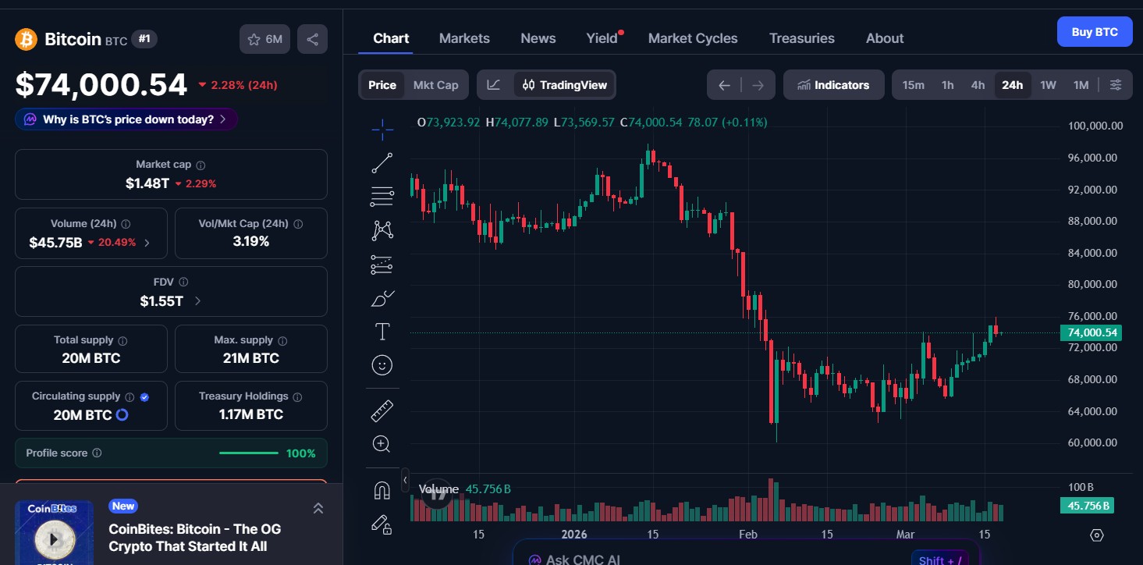Screen dimensions: 1143x565
Task: Enable the magnet snapping mode
Action: click(382, 489)
